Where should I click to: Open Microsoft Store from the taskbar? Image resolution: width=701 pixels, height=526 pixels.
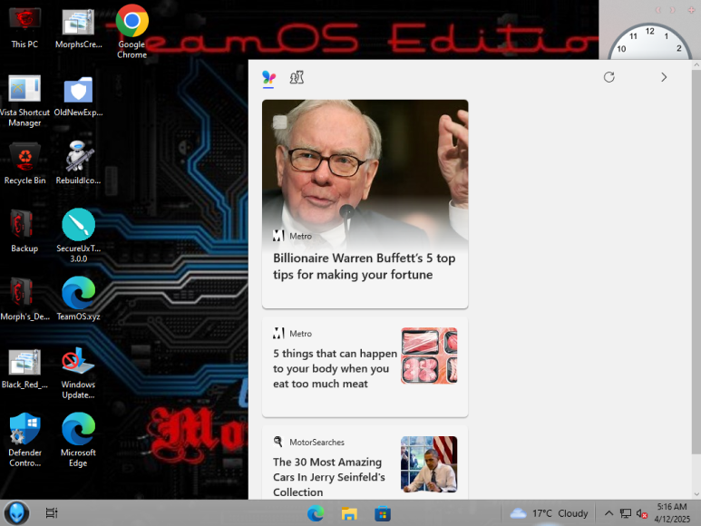click(383, 513)
